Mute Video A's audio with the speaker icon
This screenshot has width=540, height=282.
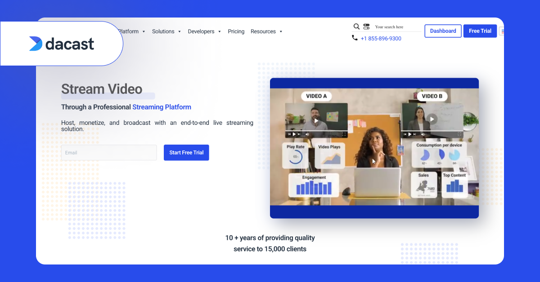click(307, 133)
